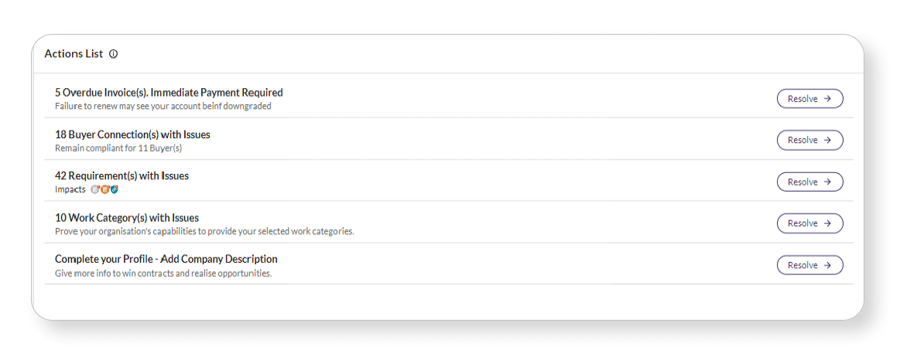Click the info icon beside Actions List
This screenshot has height=350, width=900.
coord(113,54)
